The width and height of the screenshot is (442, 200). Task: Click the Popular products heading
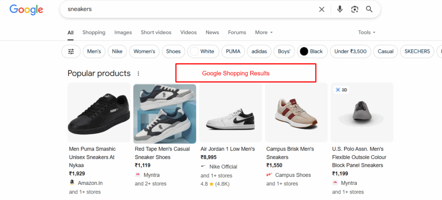(99, 74)
